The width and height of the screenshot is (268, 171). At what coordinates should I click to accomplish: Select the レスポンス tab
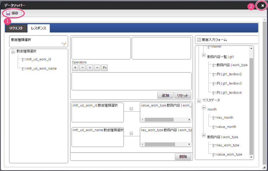coord(39,28)
